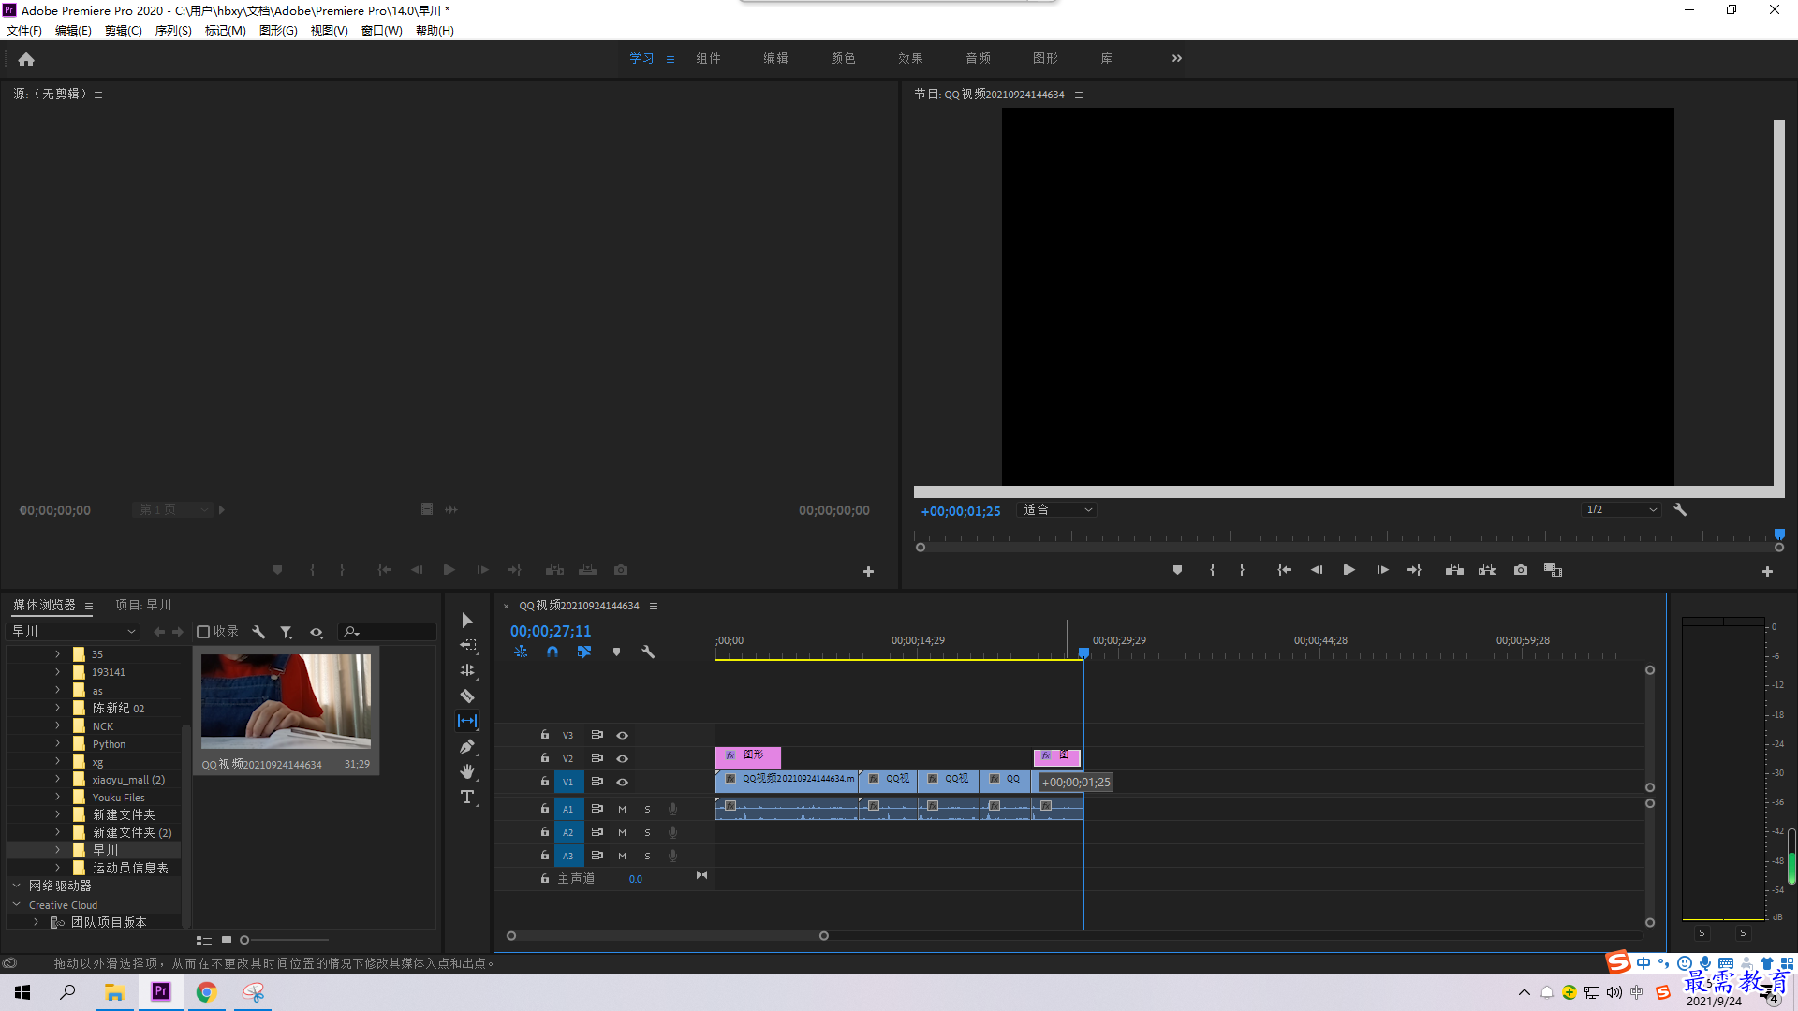Go to In point in program monitor

pyautogui.click(x=1285, y=570)
